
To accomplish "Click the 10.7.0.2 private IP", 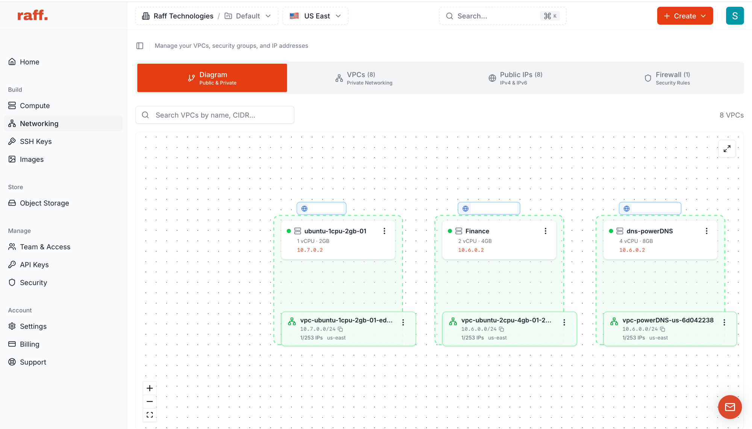I will [x=309, y=250].
